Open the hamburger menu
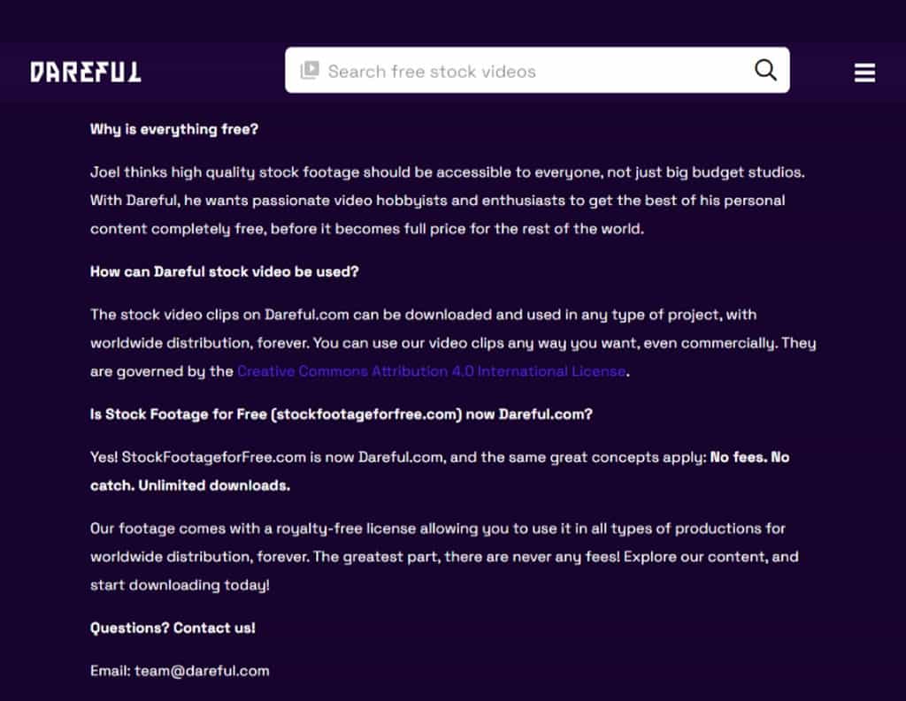Image resolution: width=906 pixels, height=701 pixels. point(864,72)
